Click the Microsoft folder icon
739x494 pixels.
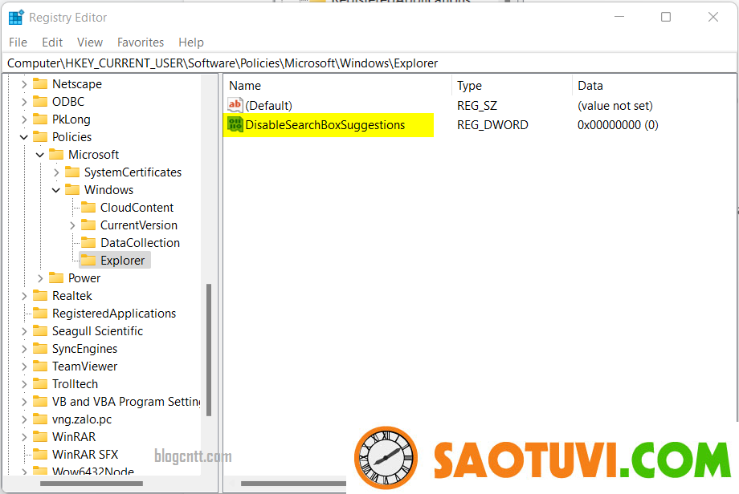point(56,154)
